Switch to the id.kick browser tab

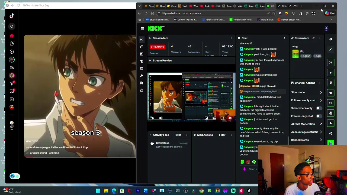coord(238,6)
